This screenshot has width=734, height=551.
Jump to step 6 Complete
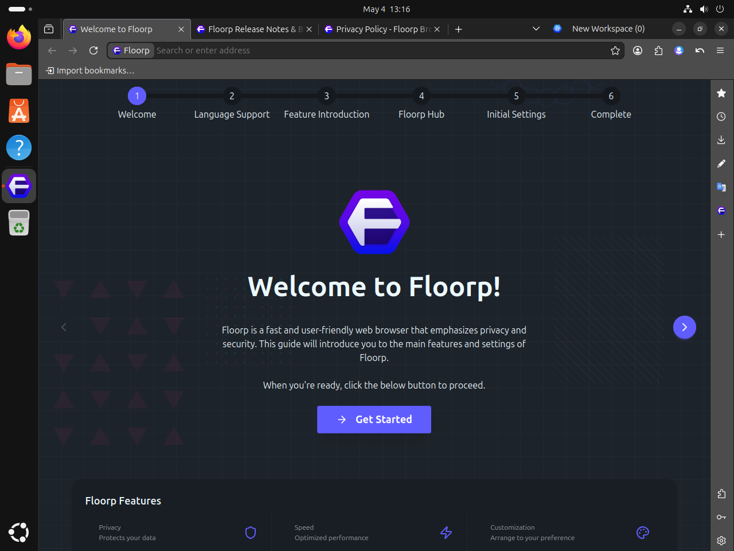[x=611, y=96]
